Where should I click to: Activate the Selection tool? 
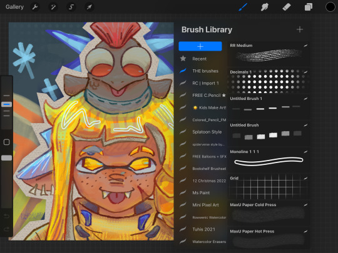tap(71, 7)
